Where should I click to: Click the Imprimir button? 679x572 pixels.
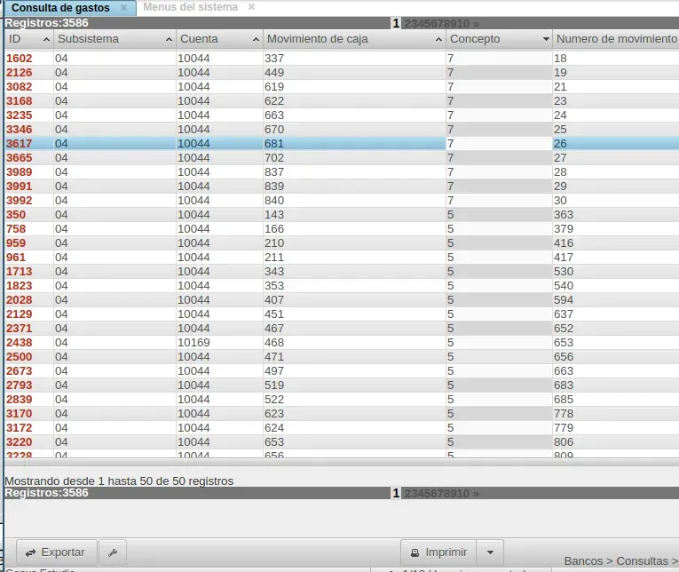438,552
